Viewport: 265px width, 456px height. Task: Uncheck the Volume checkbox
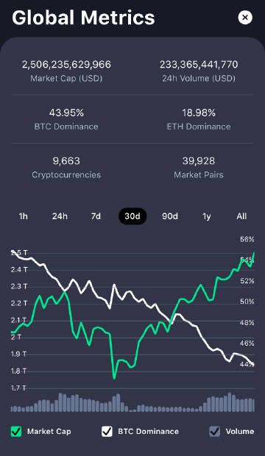tap(215, 431)
